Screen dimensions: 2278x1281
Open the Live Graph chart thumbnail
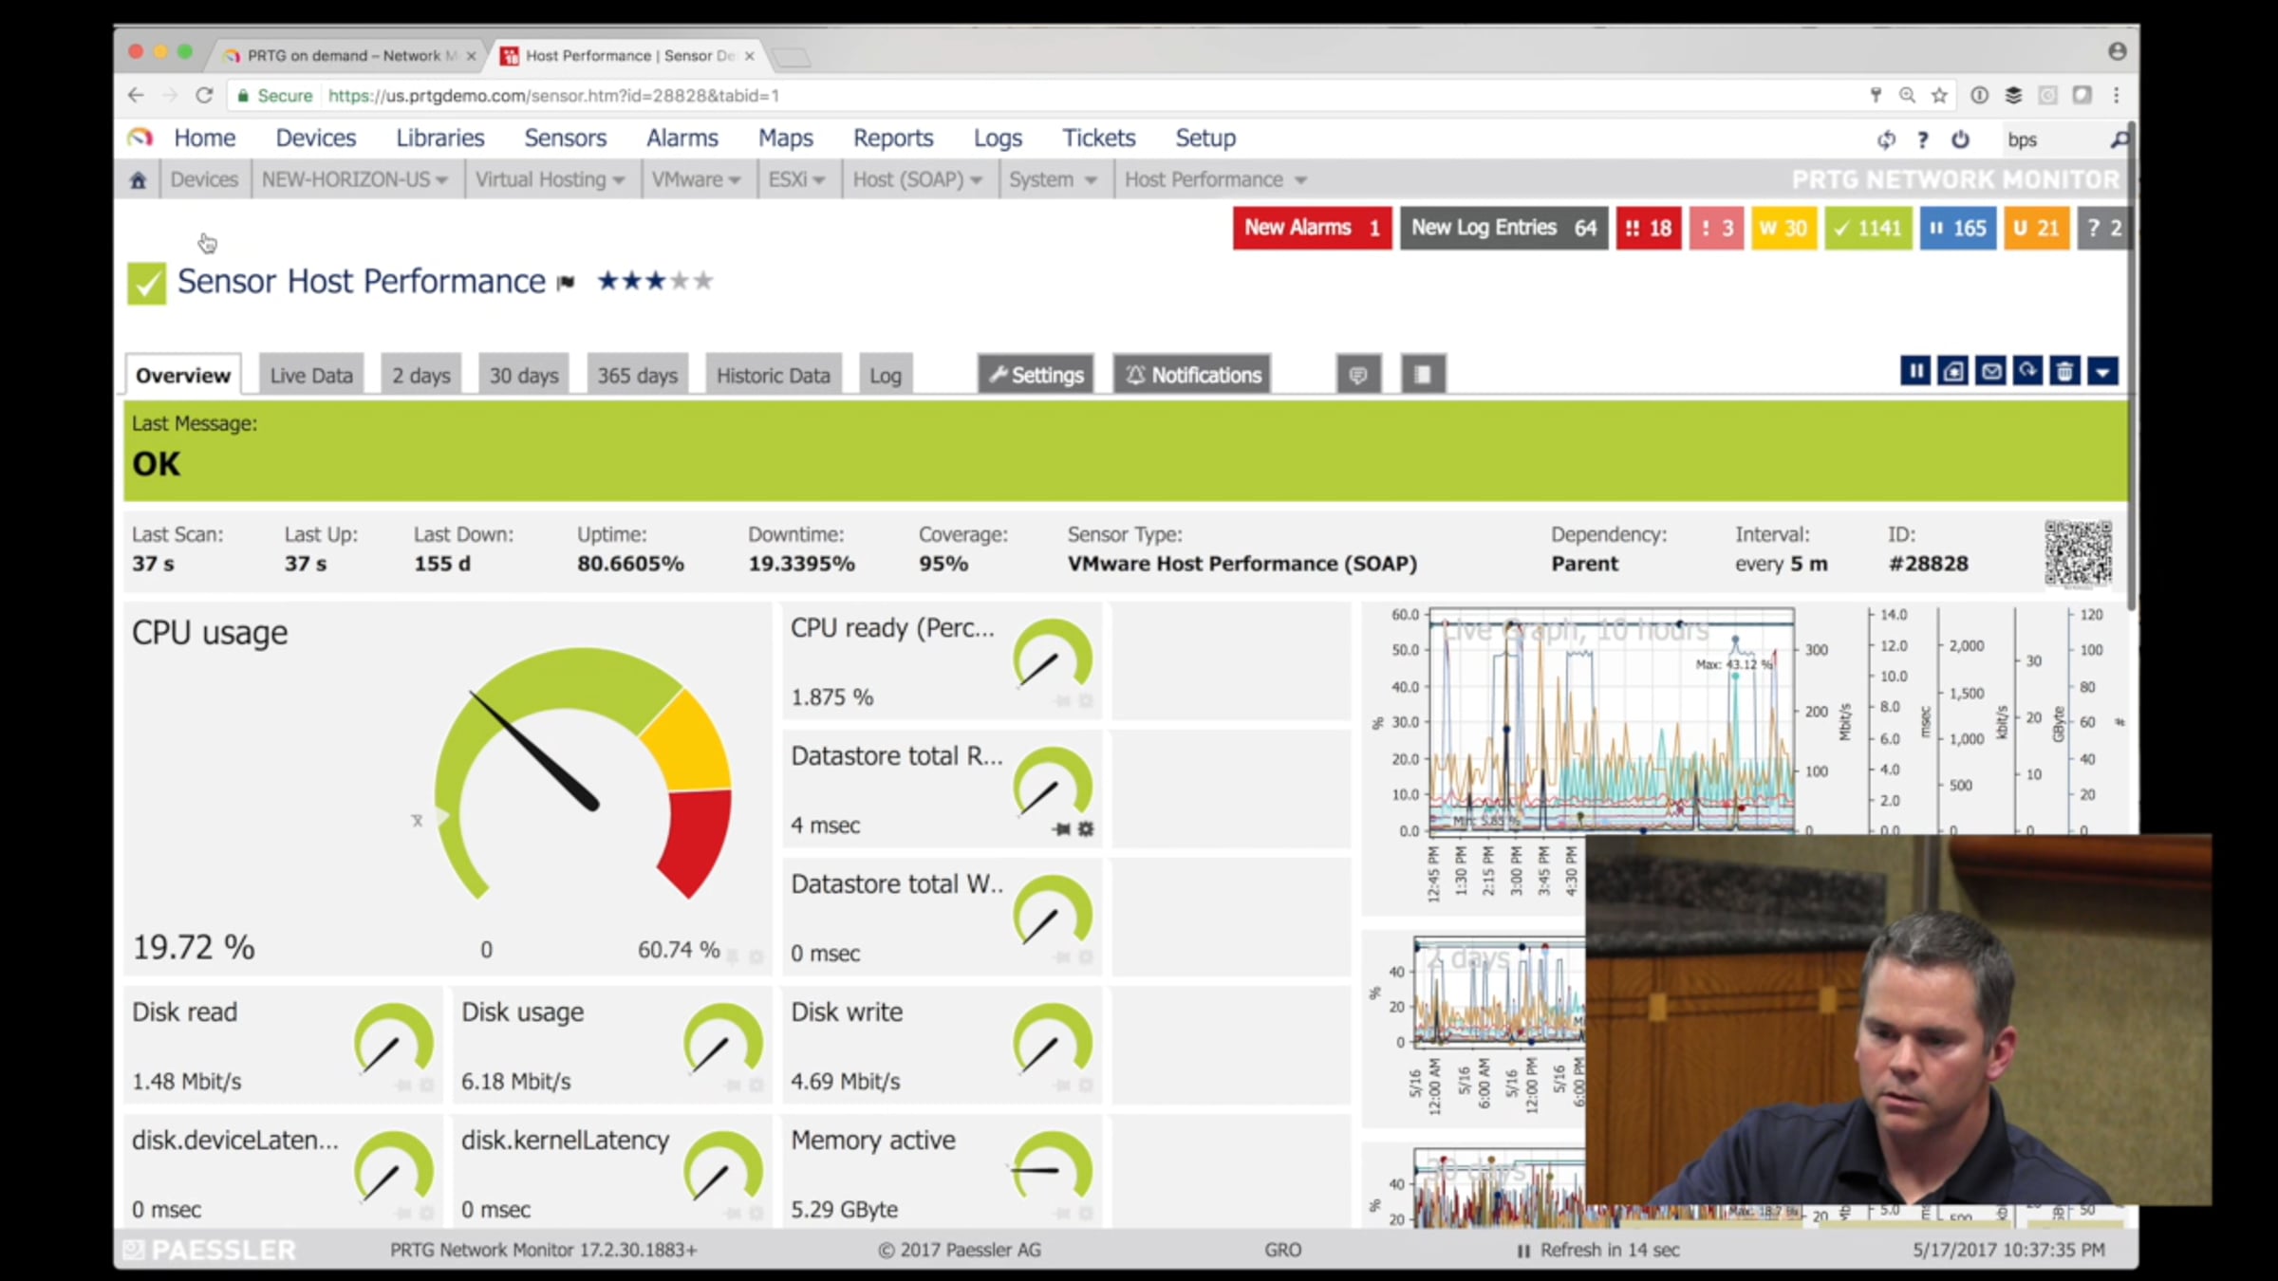pos(1611,721)
